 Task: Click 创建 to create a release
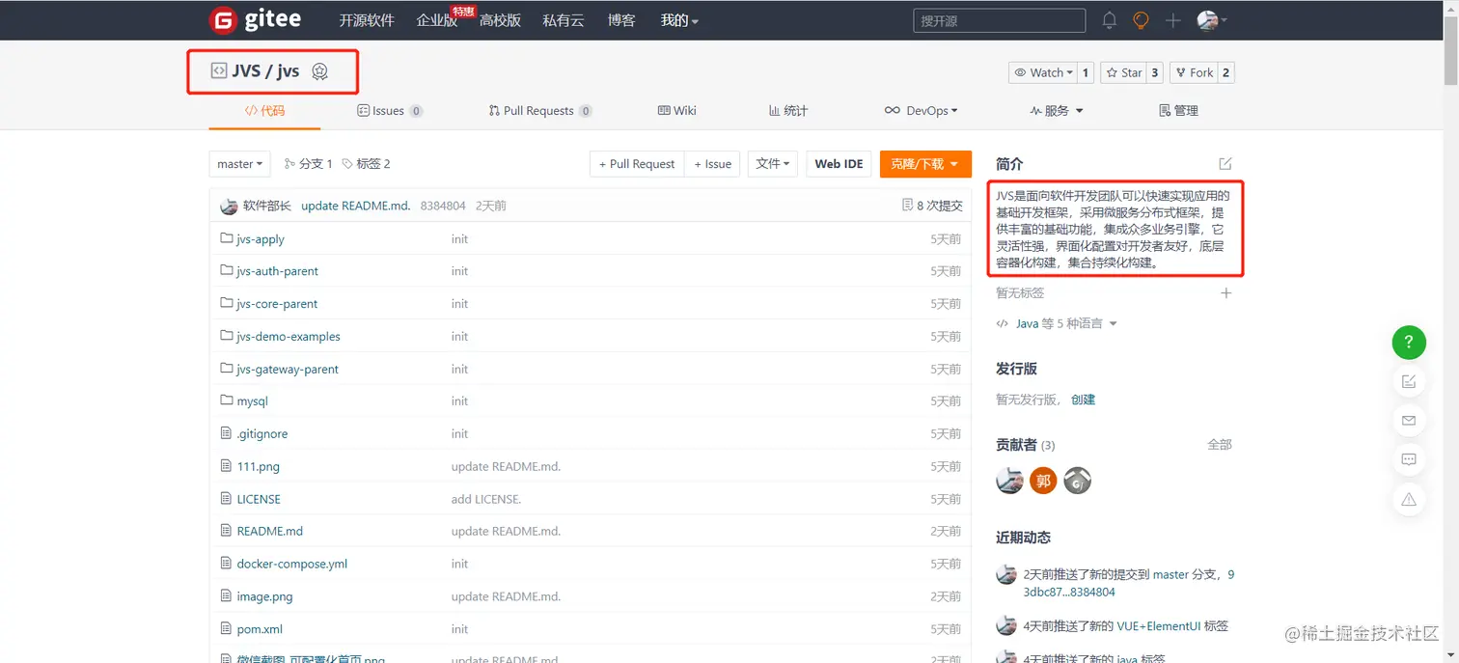tap(1083, 400)
